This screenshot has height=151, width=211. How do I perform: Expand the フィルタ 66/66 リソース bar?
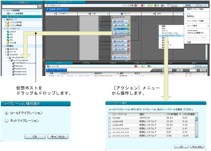pyautogui.click(x=58, y=9)
